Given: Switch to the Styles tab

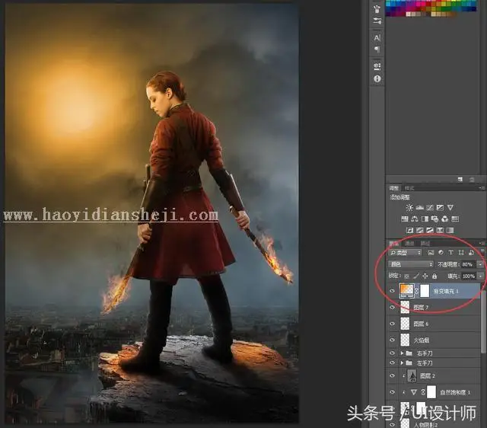Looking at the screenshot, I should coord(409,188).
